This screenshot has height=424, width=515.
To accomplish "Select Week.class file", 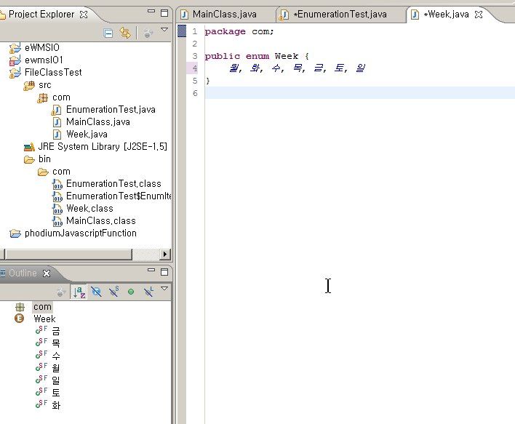I will click(x=89, y=209).
